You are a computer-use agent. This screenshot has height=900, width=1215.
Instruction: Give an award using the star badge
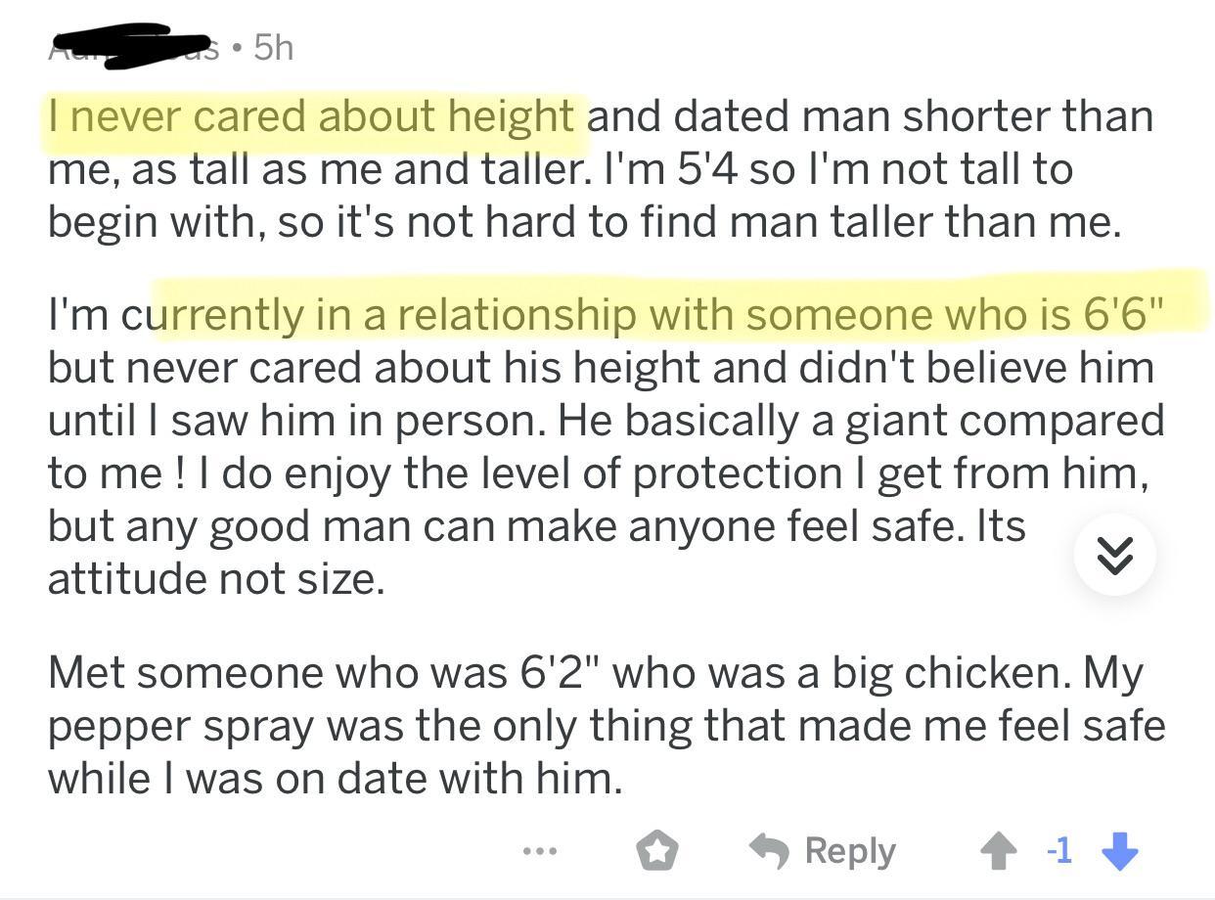point(657,851)
